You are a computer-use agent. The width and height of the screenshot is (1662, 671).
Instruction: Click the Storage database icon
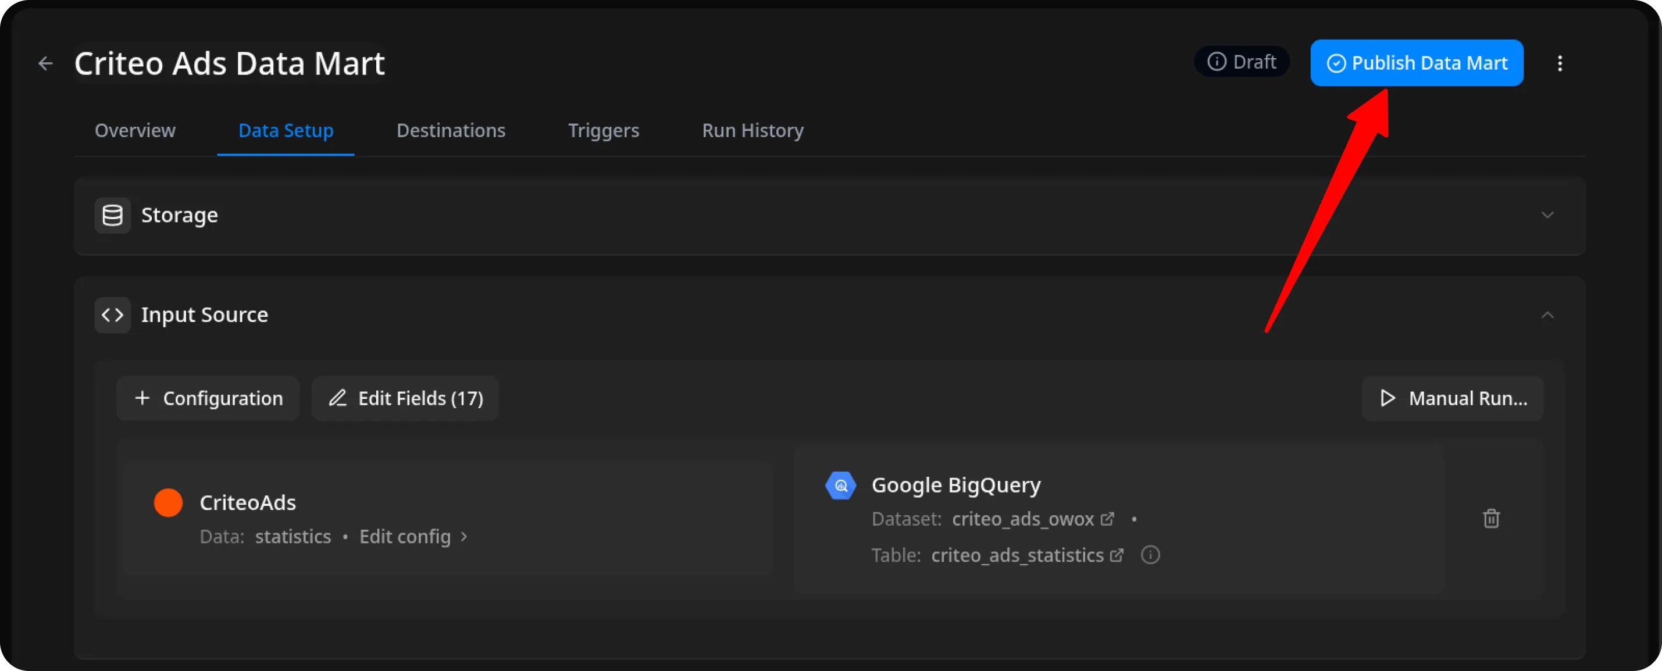tap(112, 216)
